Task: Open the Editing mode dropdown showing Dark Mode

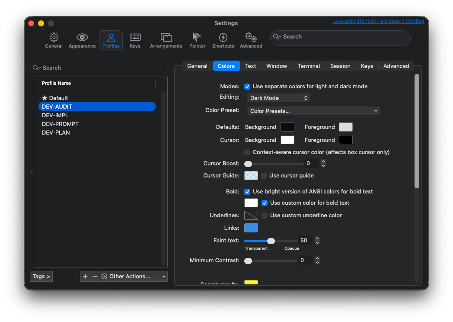Action: point(278,98)
